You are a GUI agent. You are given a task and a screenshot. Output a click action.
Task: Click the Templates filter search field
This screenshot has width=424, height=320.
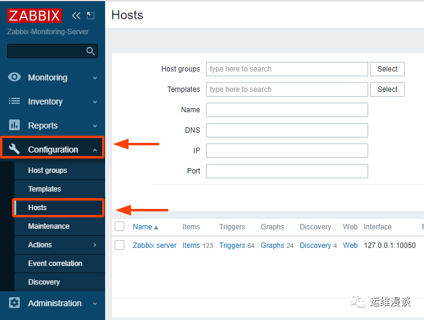tap(287, 89)
